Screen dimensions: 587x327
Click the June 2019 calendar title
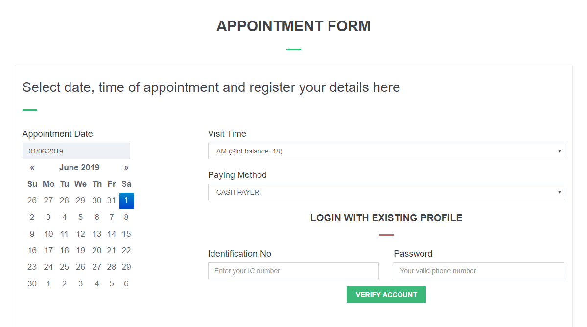tap(79, 167)
